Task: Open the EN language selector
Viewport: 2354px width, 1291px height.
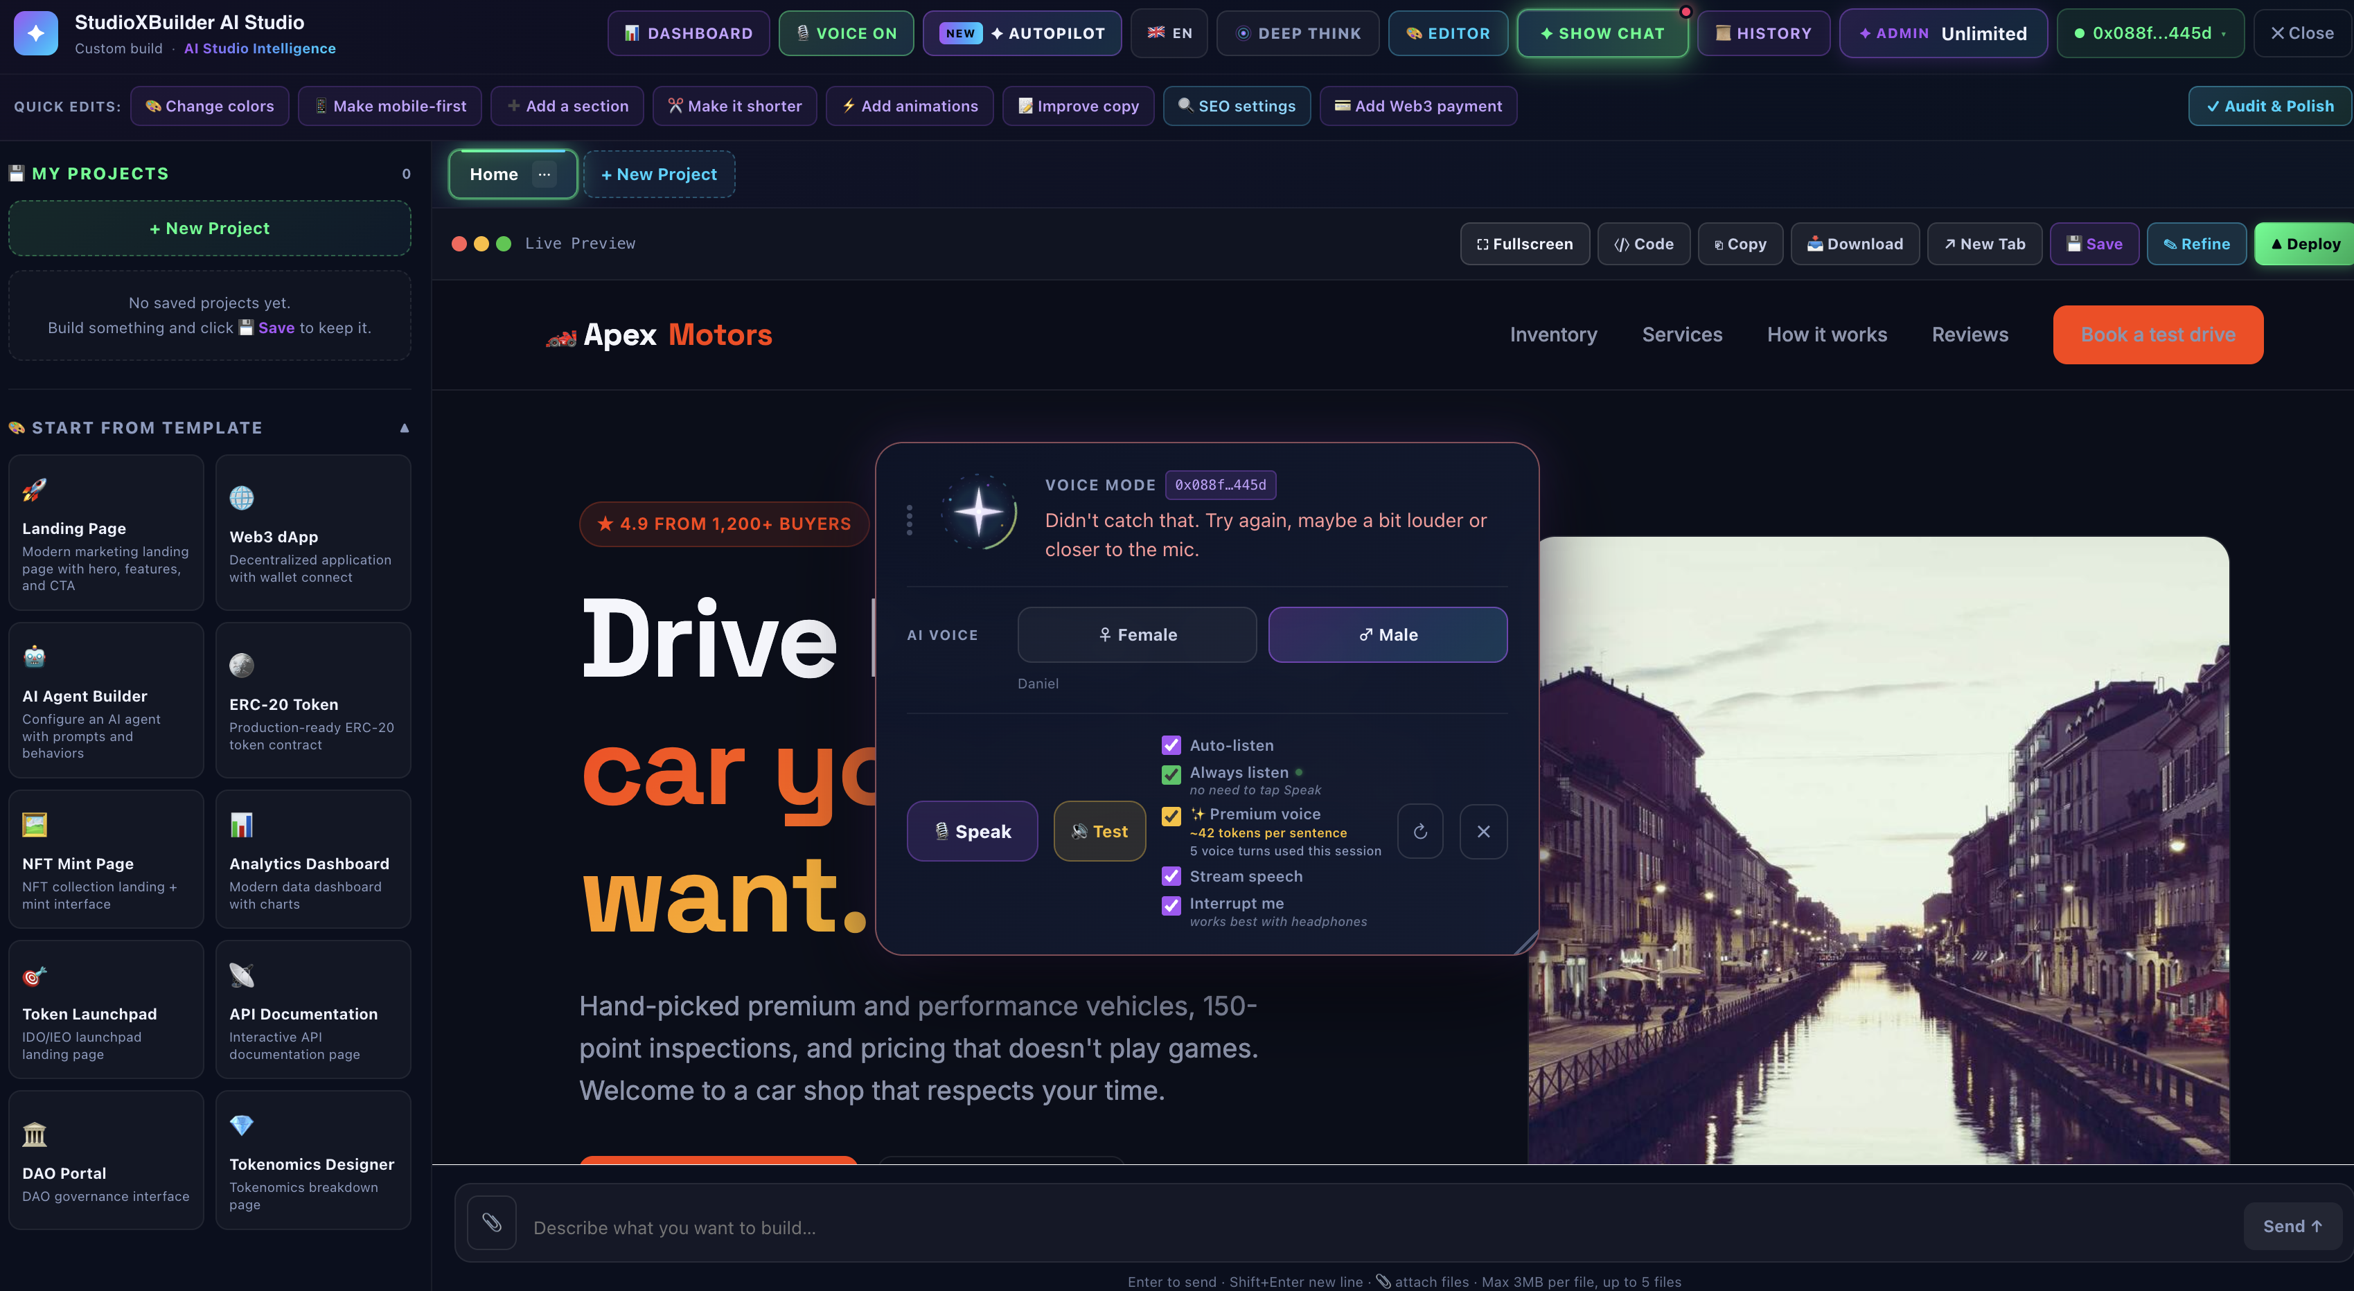Action: [x=1169, y=34]
